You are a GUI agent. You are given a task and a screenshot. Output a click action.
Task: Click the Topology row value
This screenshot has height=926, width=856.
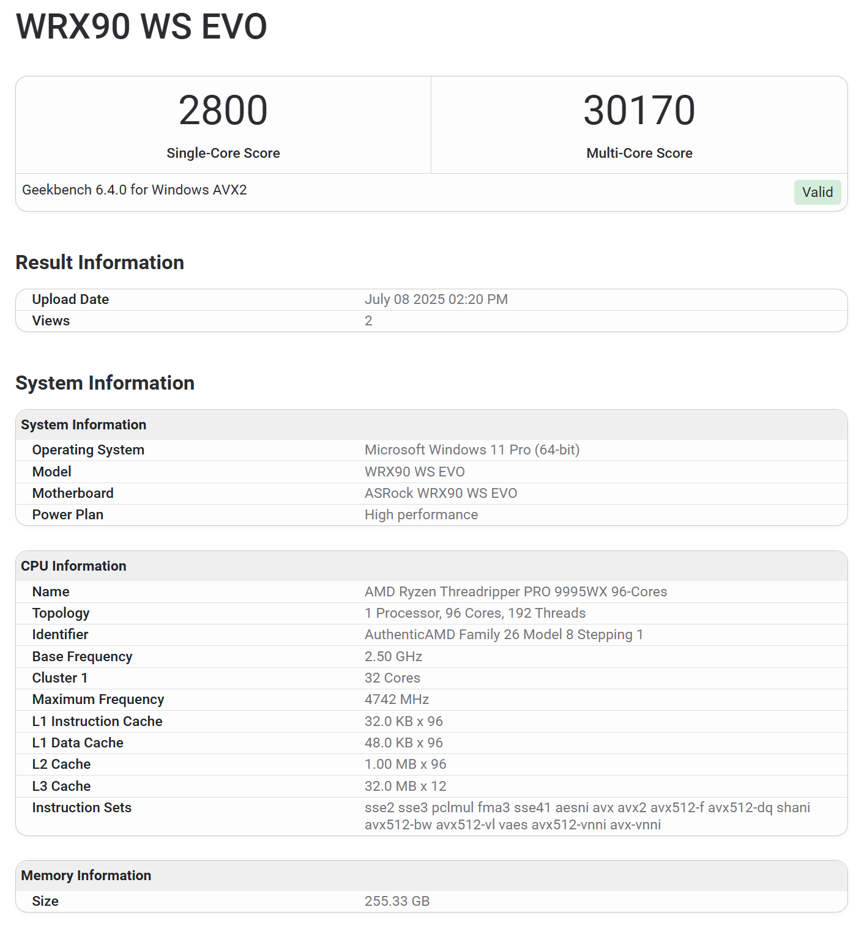(x=475, y=613)
